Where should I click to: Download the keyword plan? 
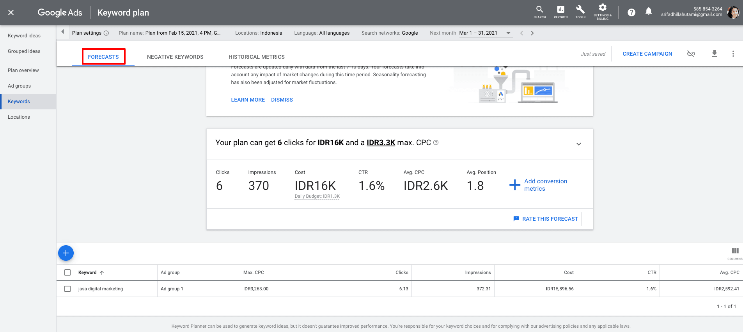714,54
